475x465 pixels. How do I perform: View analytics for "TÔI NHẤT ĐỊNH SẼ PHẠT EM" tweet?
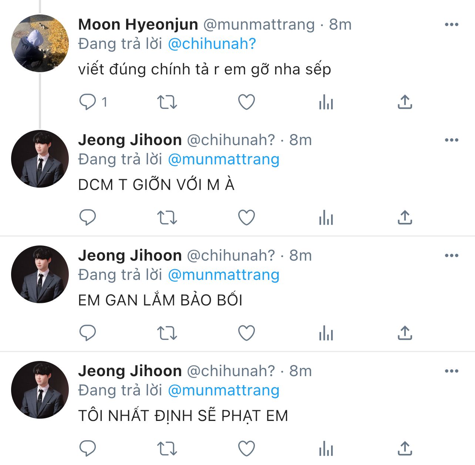point(326,448)
